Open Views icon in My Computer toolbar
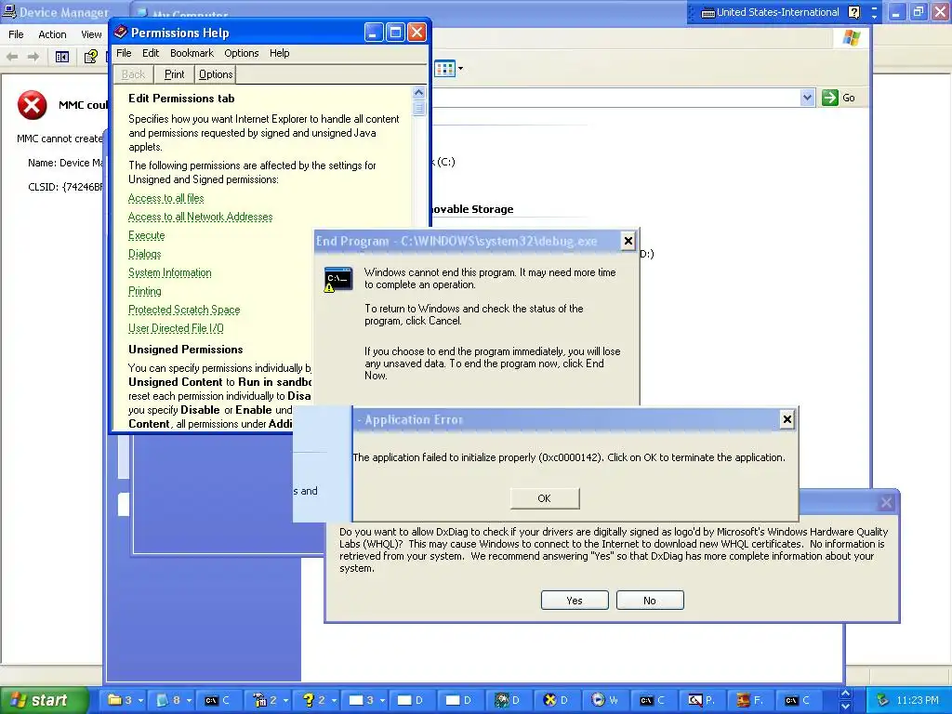 [444, 69]
